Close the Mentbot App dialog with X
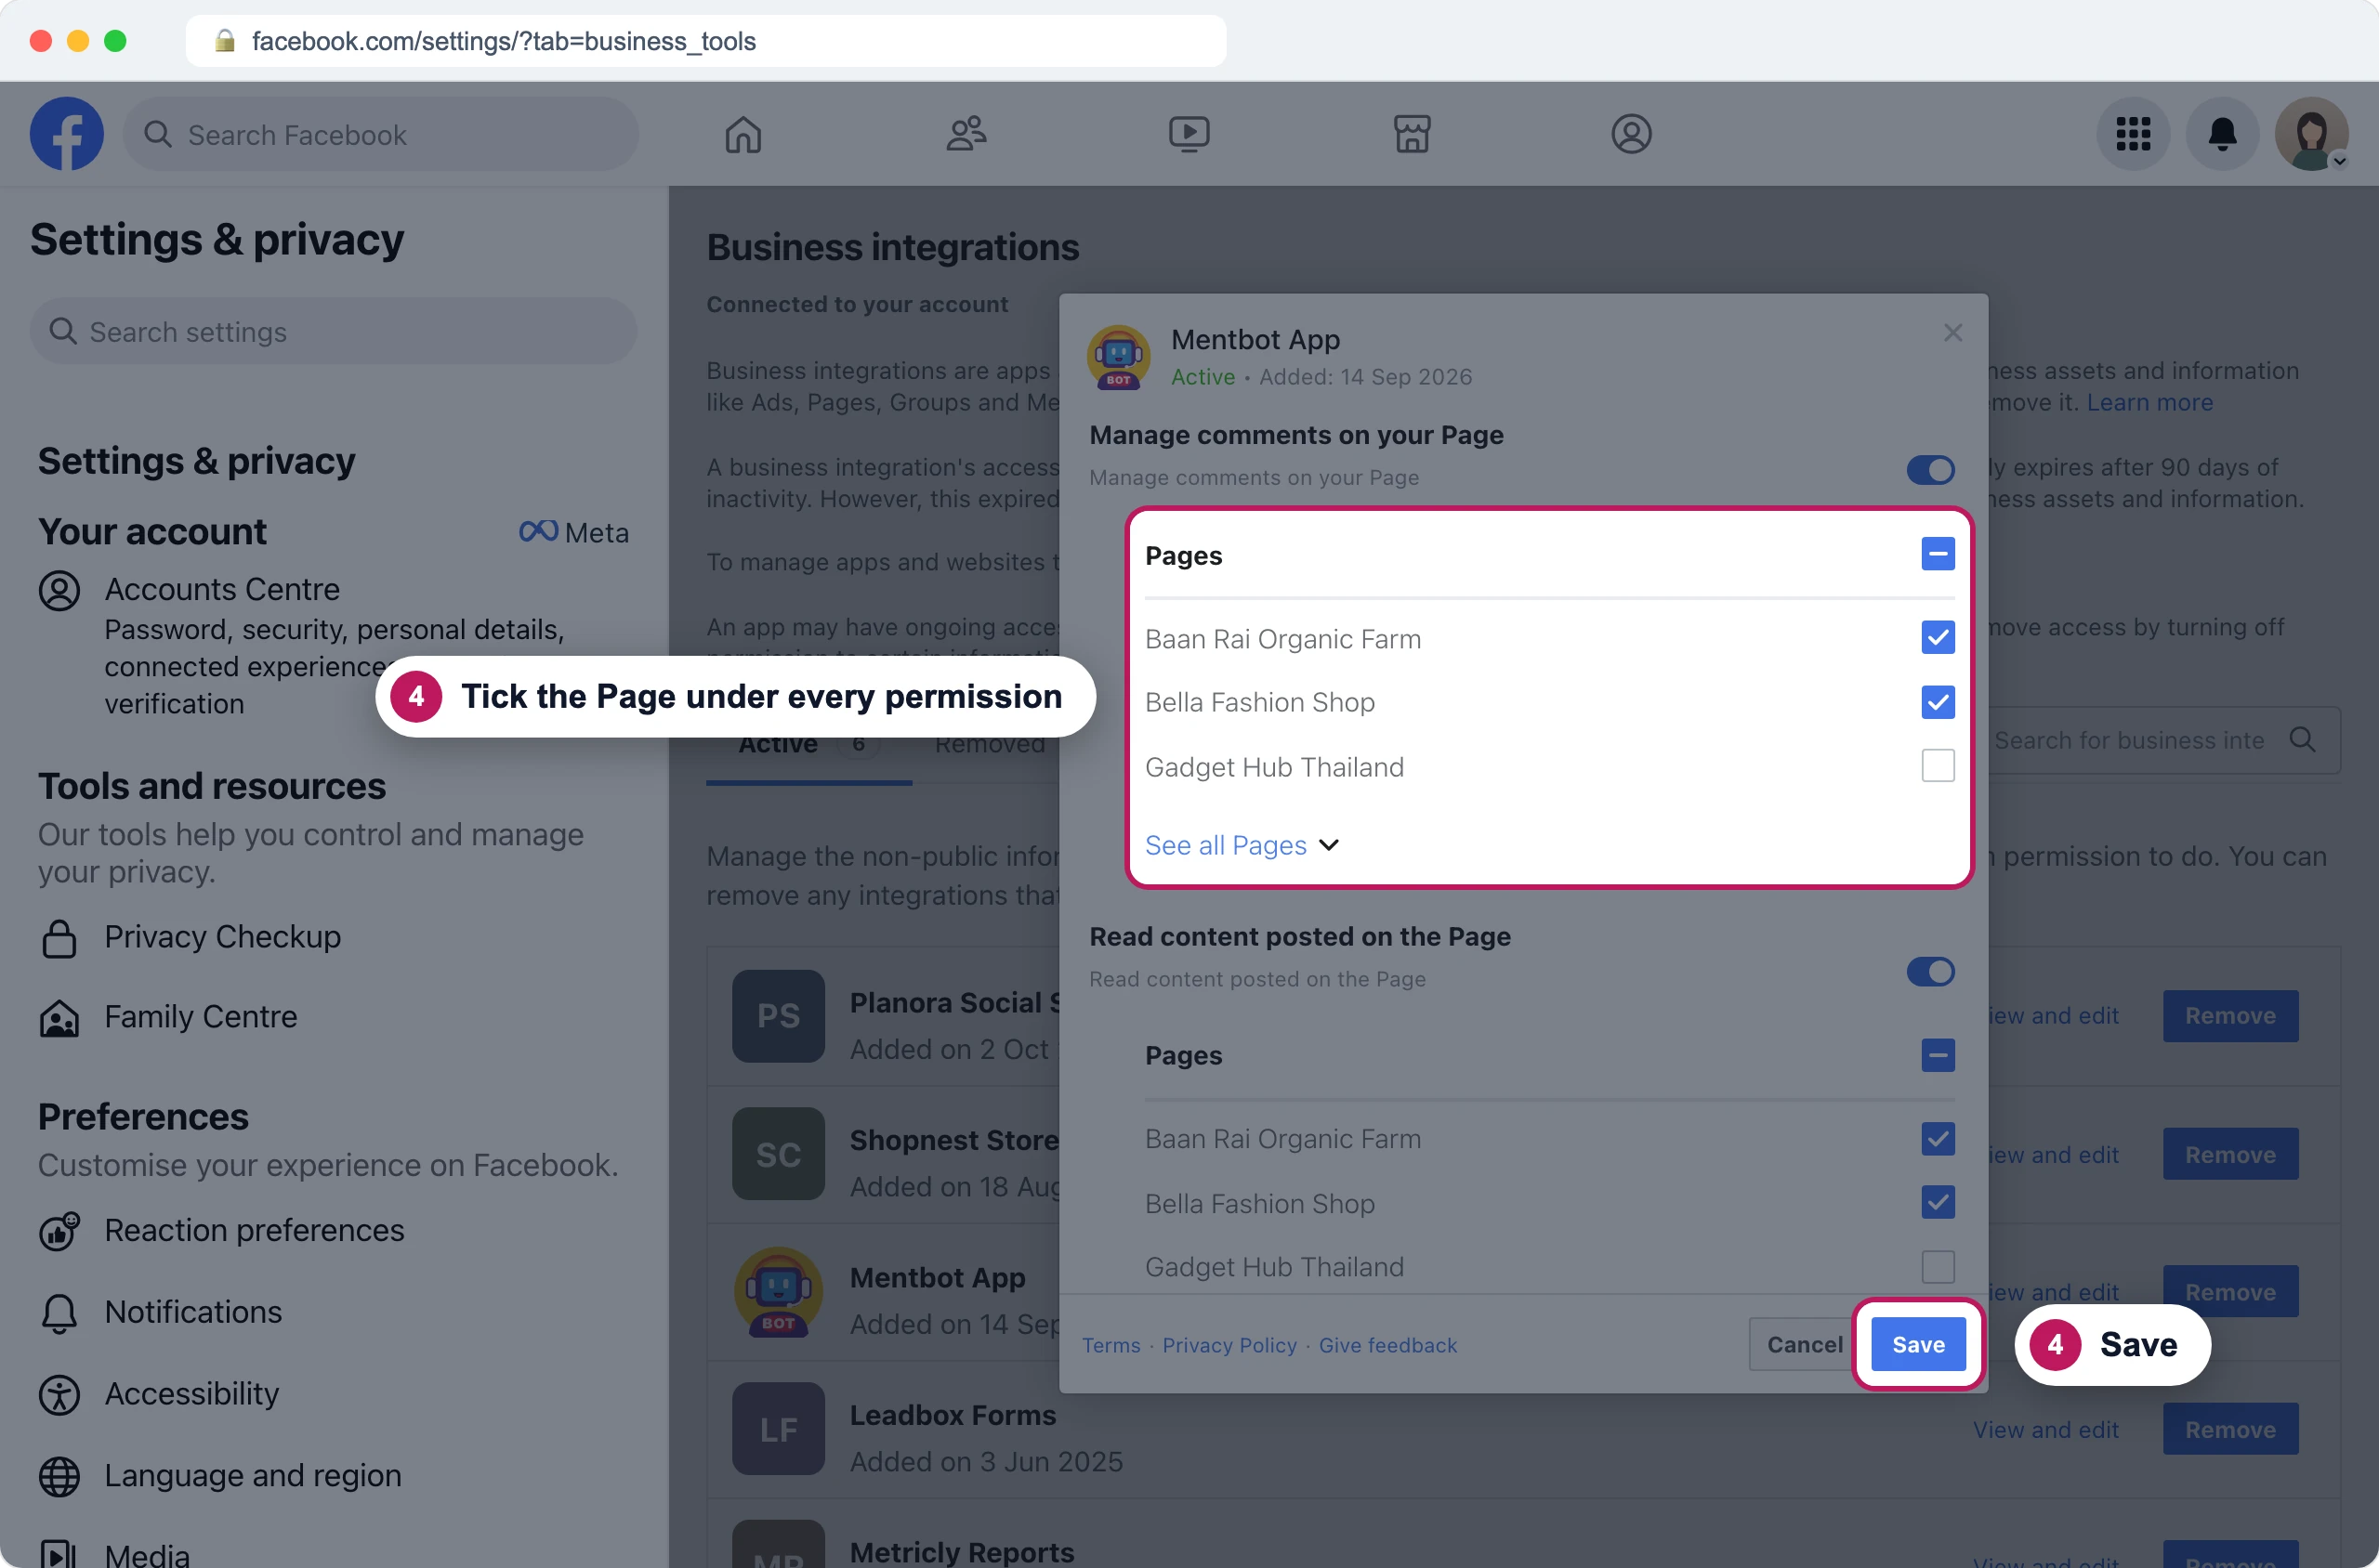The width and height of the screenshot is (2379, 1568). pos(1952,333)
